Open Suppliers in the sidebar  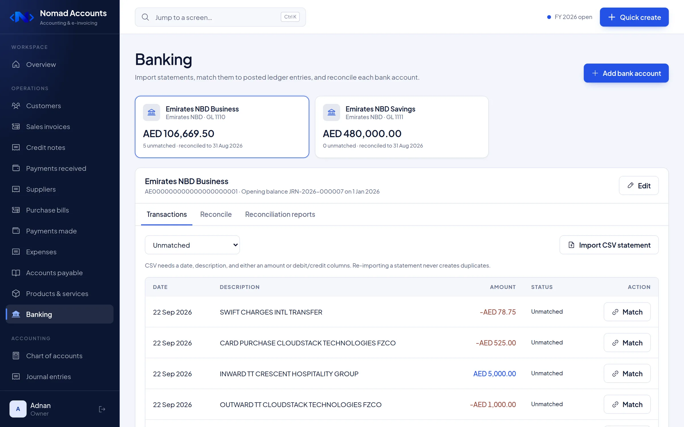point(60,189)
